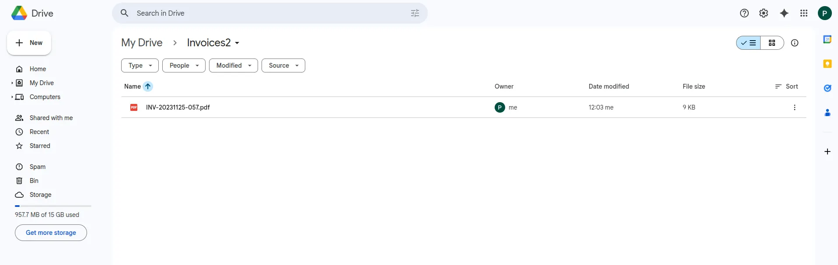Open the account avatar P in the header
Viewport: 838px width, 265px height.
pyautogui.click(x=825, y=13)
